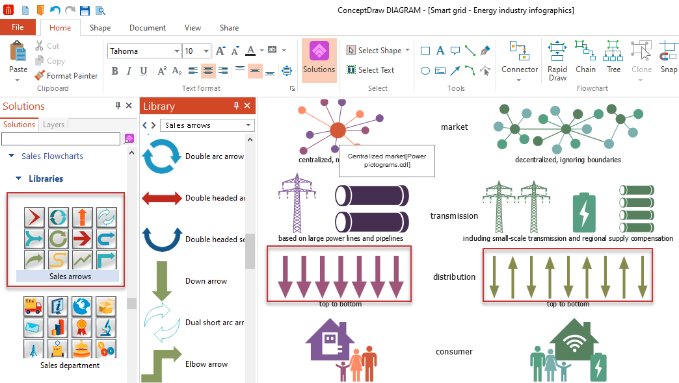Toggle Bold text formatting
Screen dimensions: 679x383
click(x=114, y=71)
